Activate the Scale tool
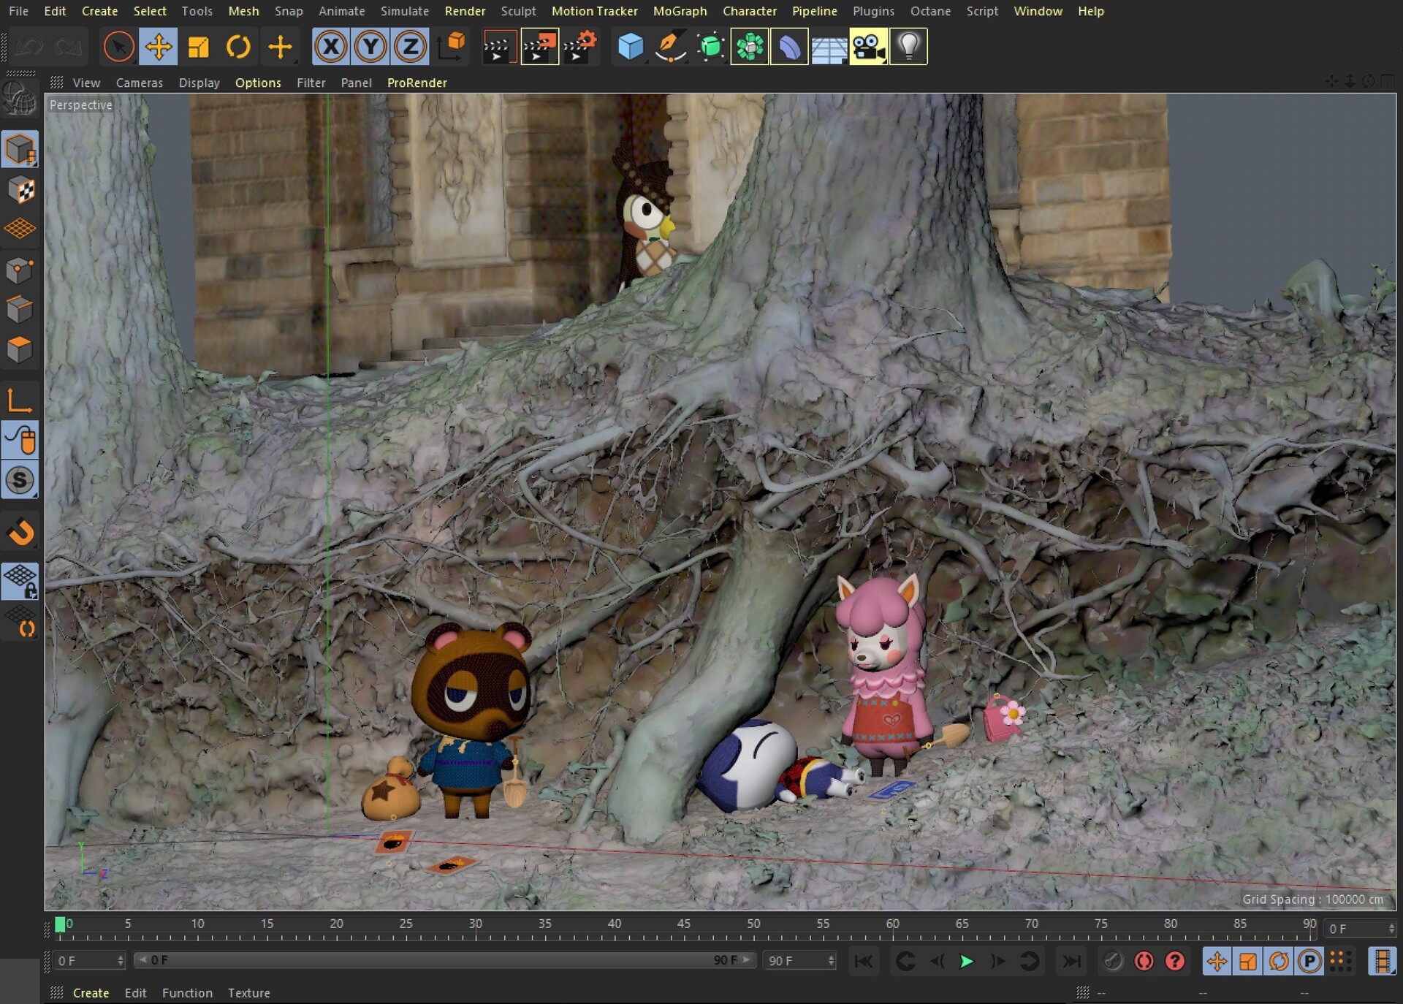1403x1004 pixels. tap(198, 47)
